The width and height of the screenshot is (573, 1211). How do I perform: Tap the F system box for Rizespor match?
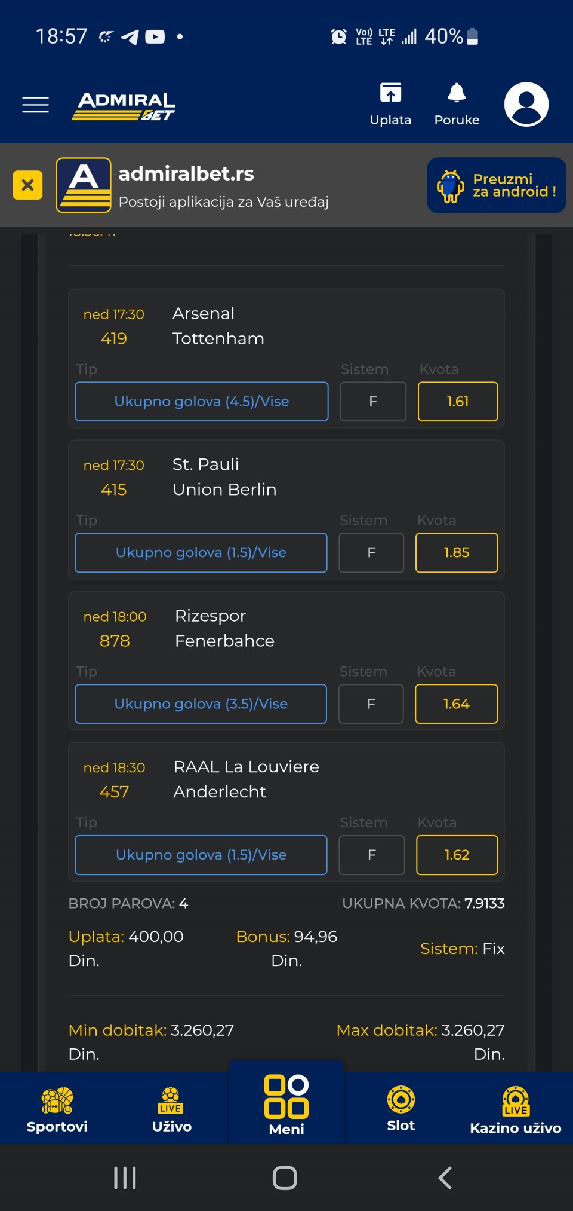point(371,704)
